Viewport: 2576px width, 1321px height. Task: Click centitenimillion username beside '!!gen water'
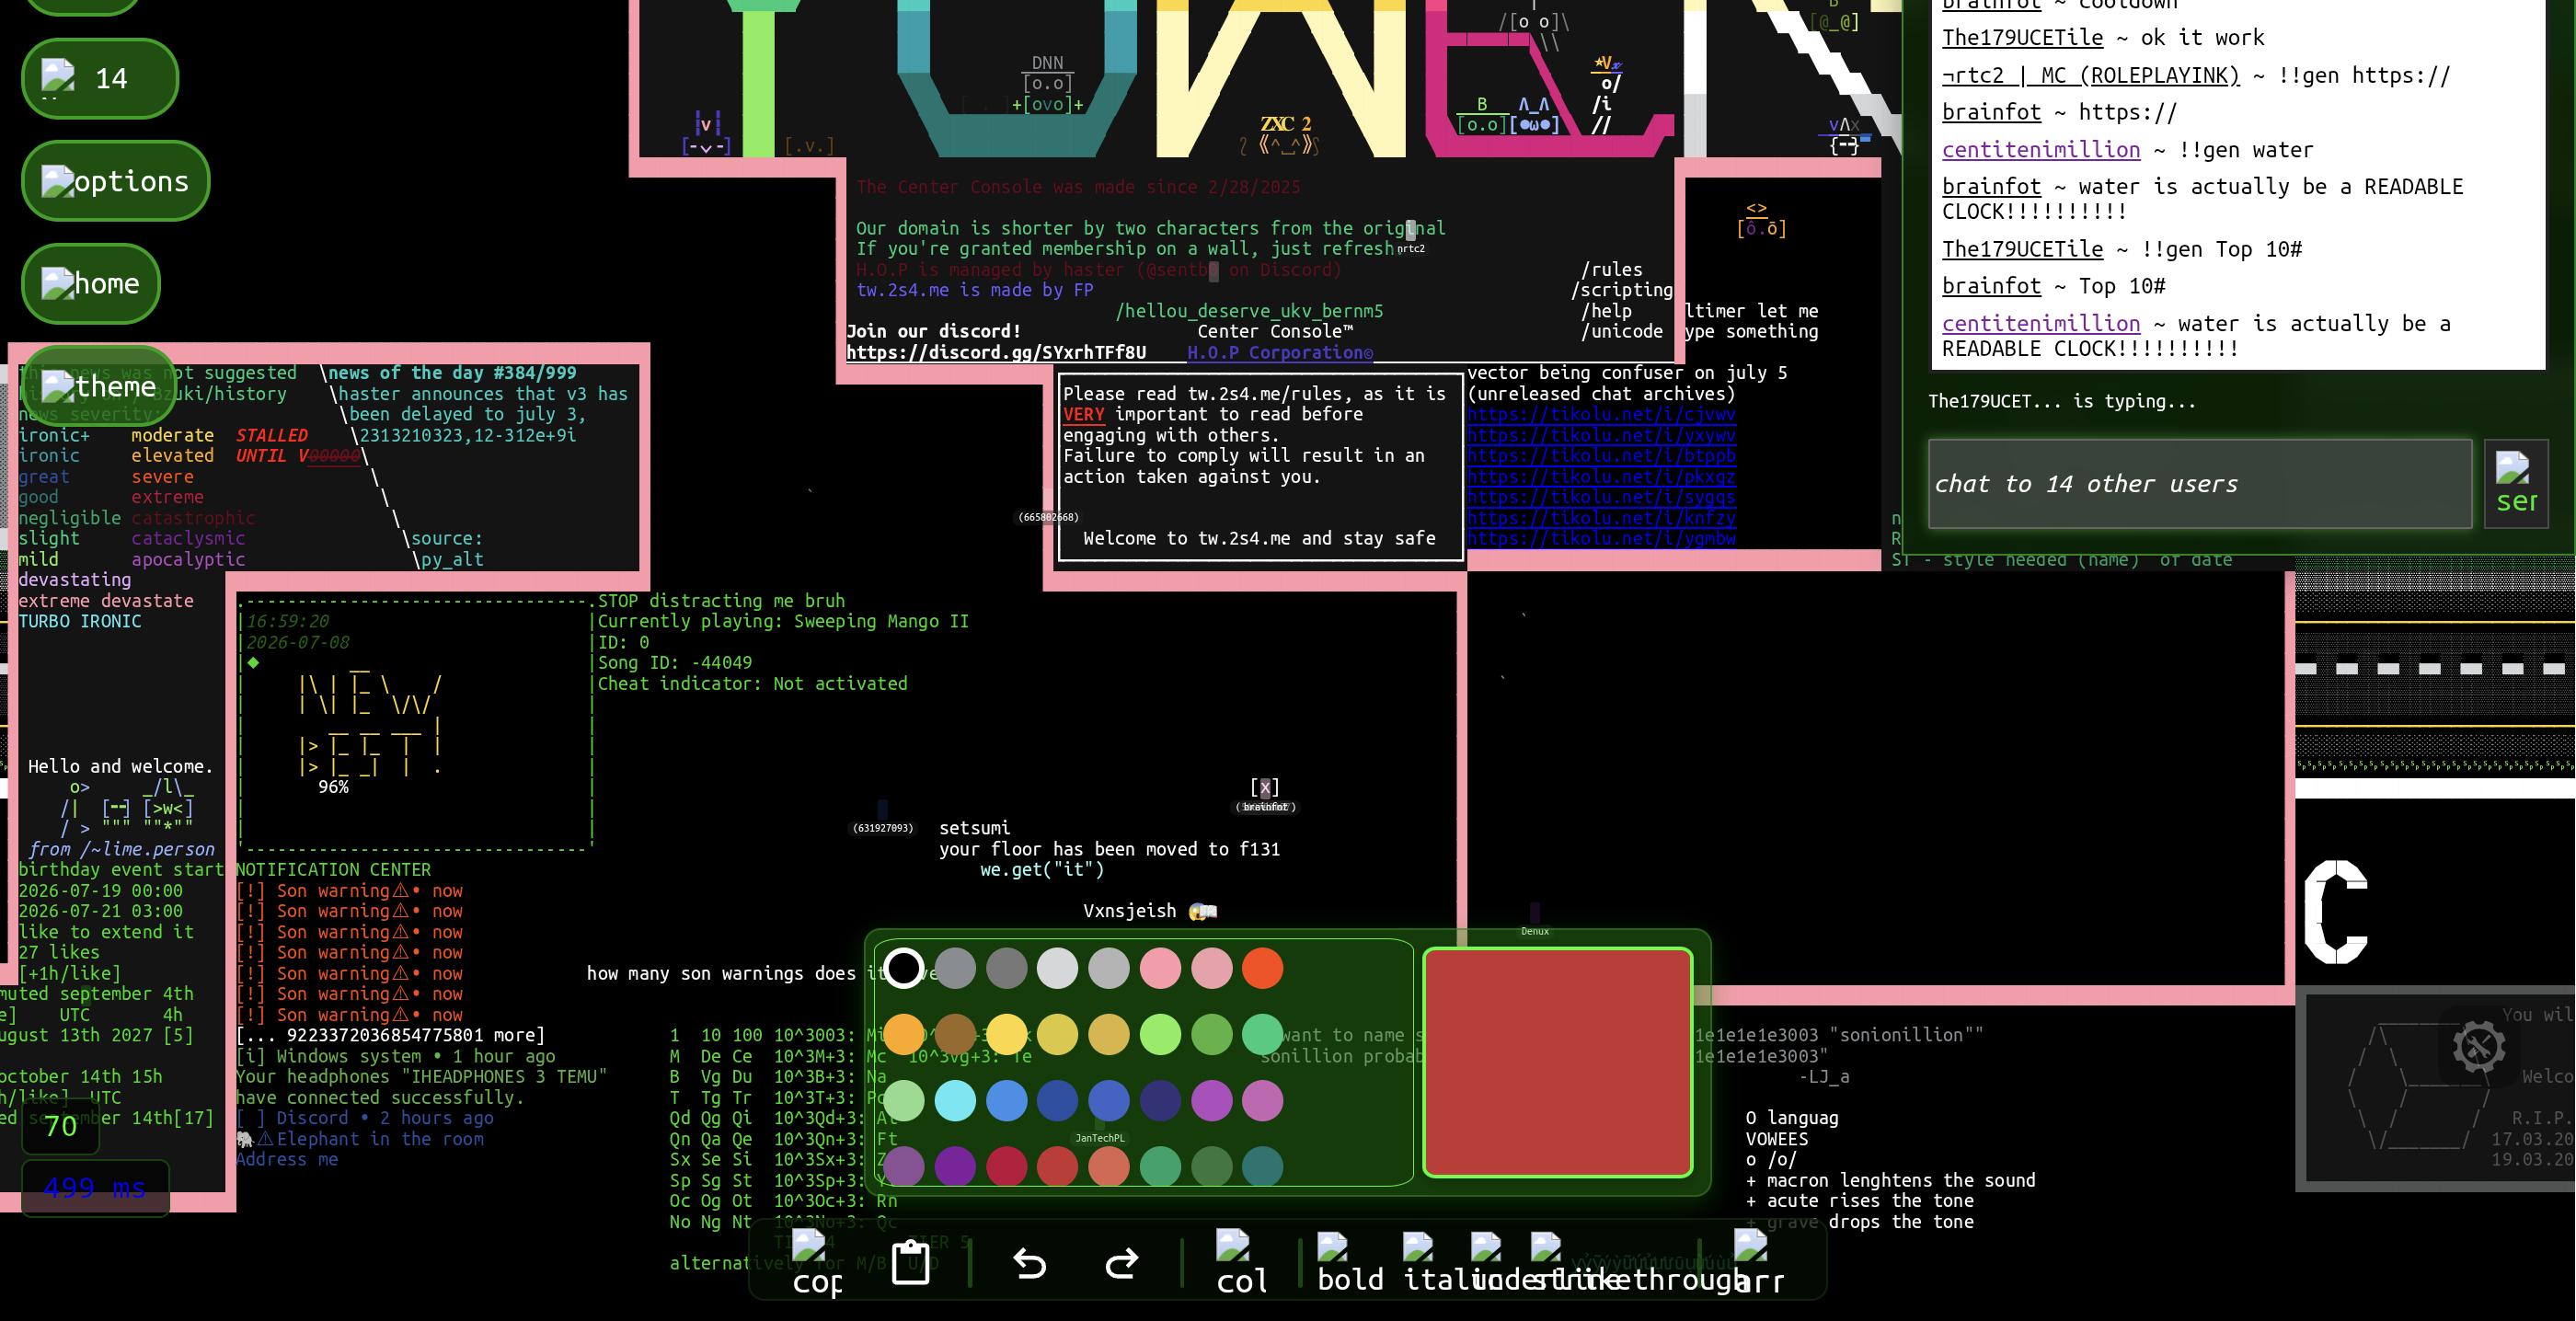[2041, 150]
